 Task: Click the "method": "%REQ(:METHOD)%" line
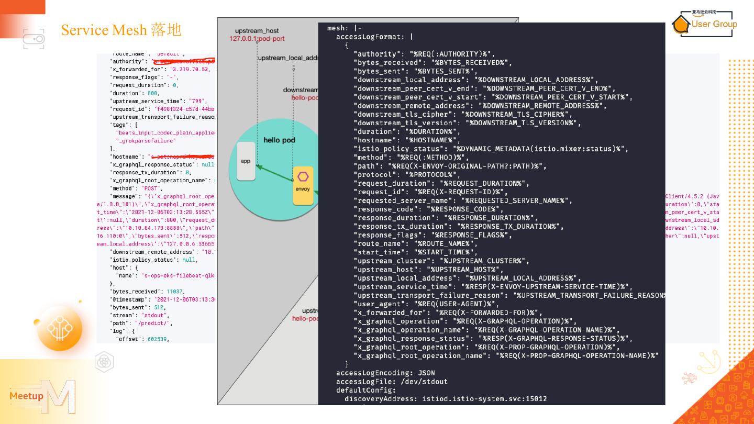411,158
